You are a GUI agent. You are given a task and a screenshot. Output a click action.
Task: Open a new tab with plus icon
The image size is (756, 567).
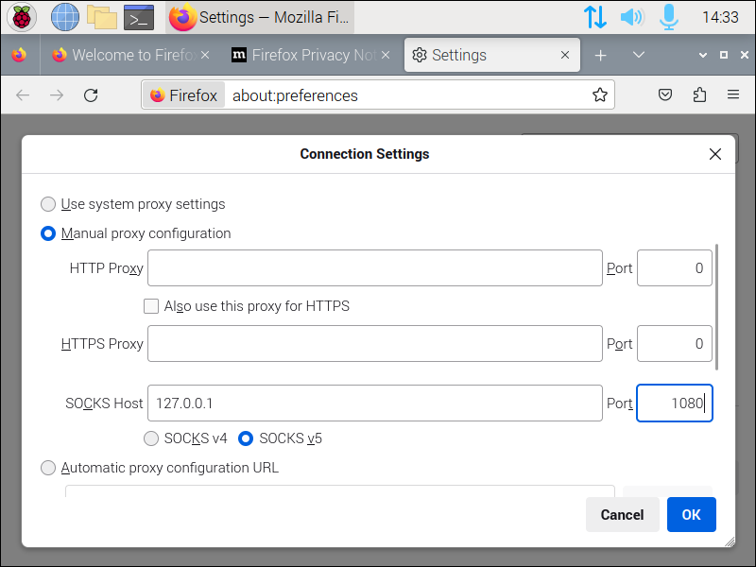point(600,56)
